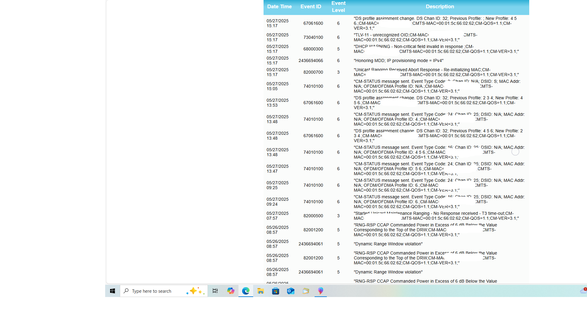The width and height of the screenshot is (587, 330).
Task: Open the Windows Start menu
Action: [113, 291]
